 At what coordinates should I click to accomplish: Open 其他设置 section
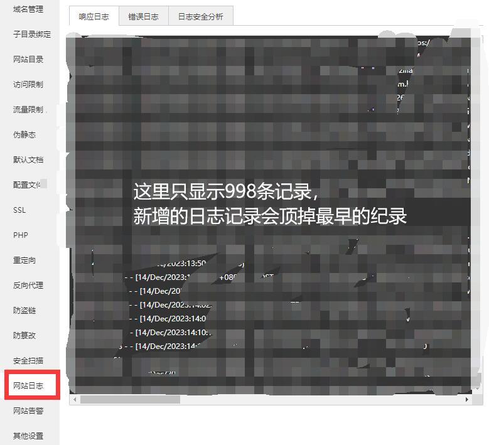coord(28,436)
